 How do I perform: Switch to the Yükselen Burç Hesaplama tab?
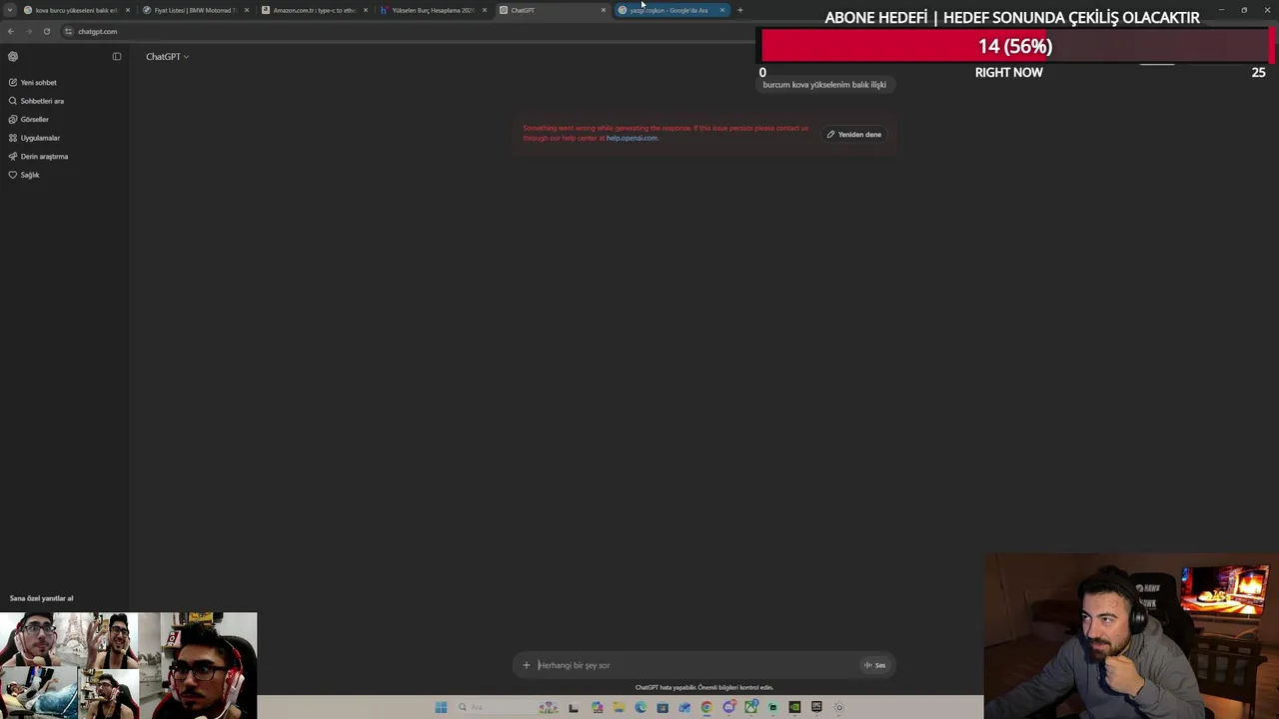[x=433, y=10]
